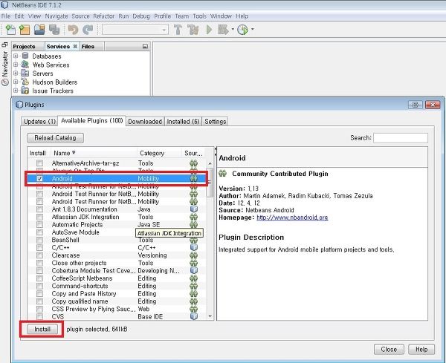
Task: Switch to the Downloaded tab
Action: click(145, 122)
